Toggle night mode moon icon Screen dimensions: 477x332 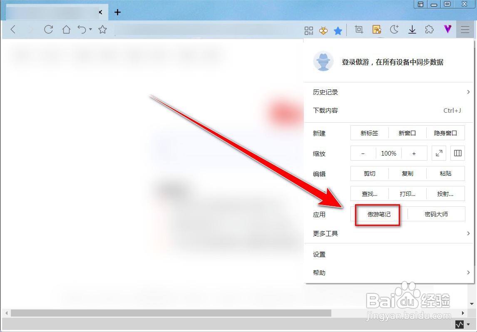394,30
